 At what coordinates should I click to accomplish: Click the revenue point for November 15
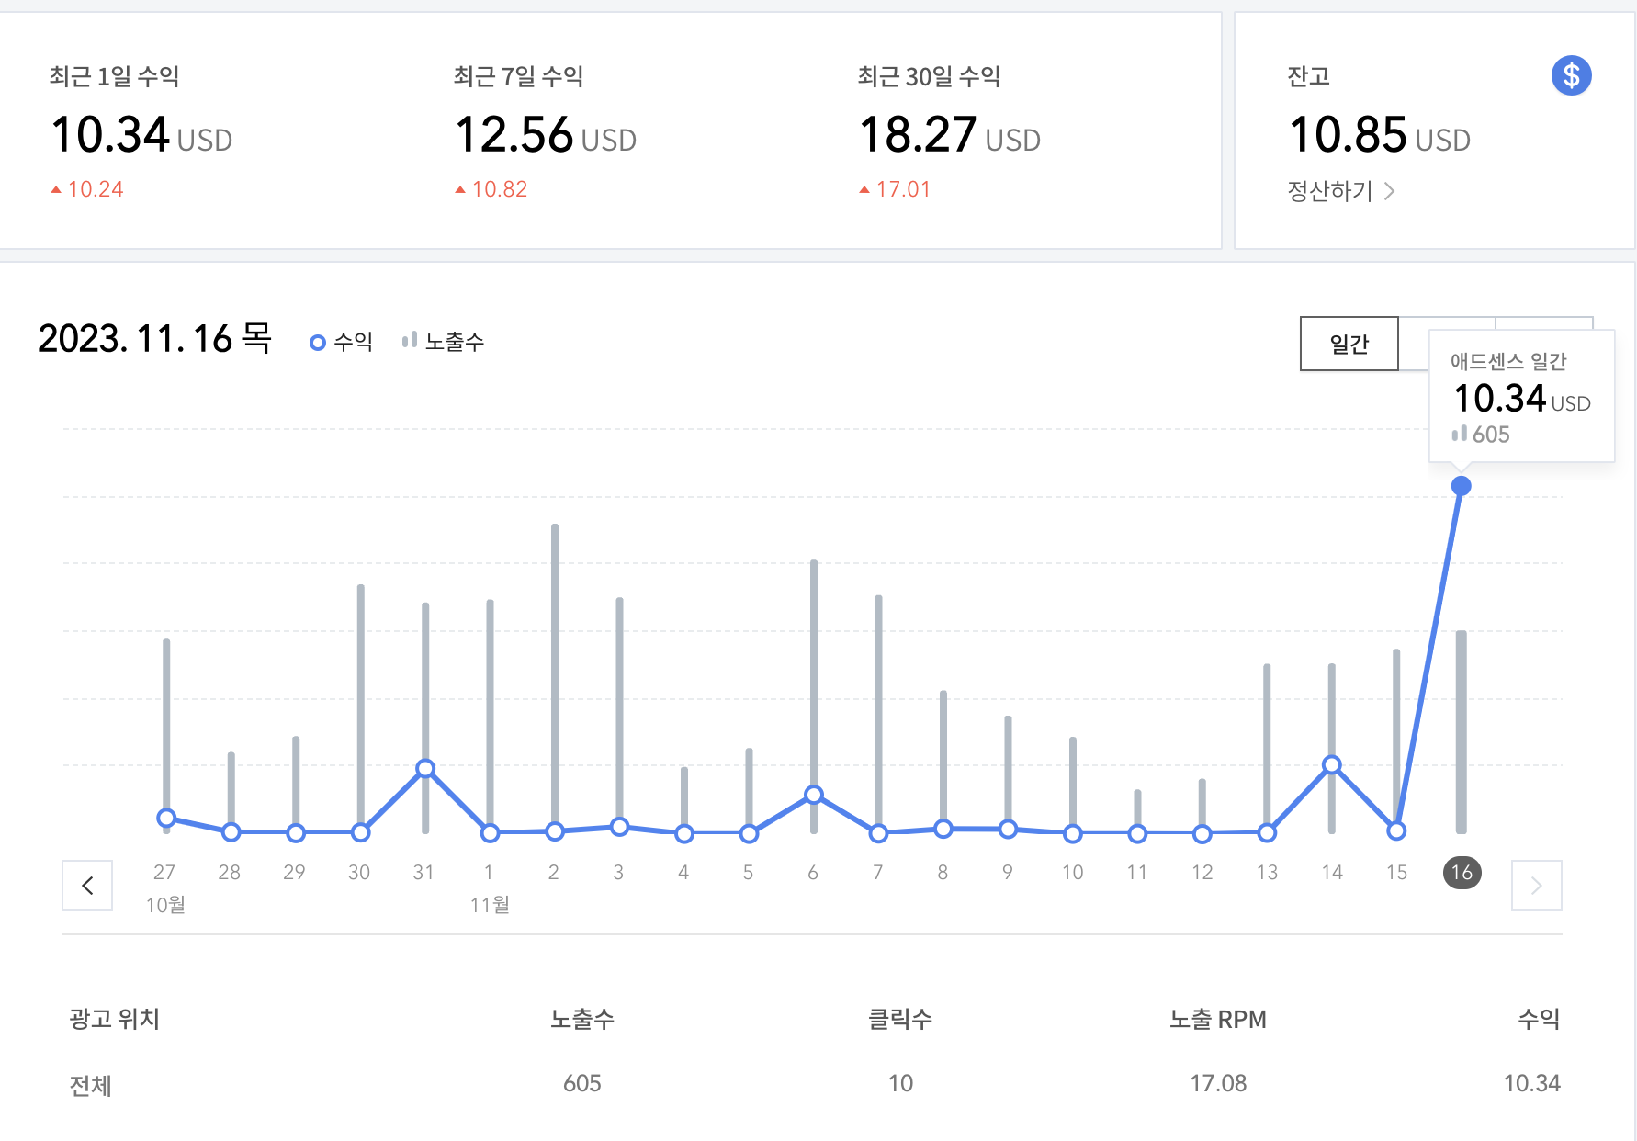[x=1396, y=830]
